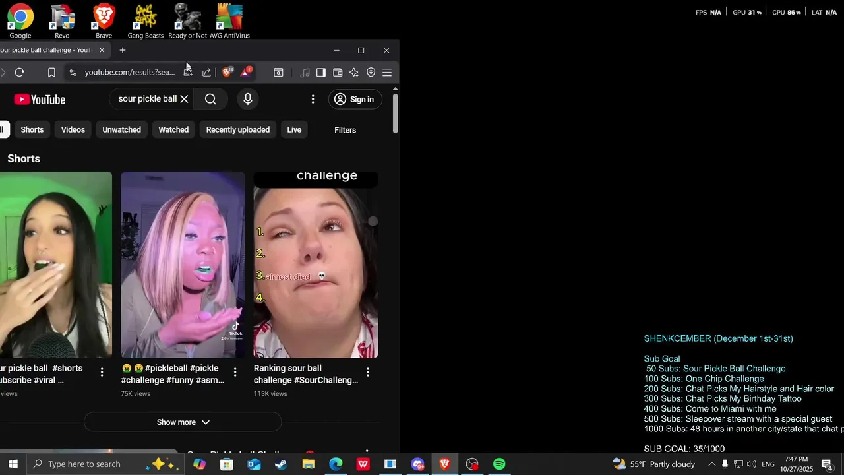Click the youtube.com address bar
This screenshot has height=475, width=844.
coord(130,73)
